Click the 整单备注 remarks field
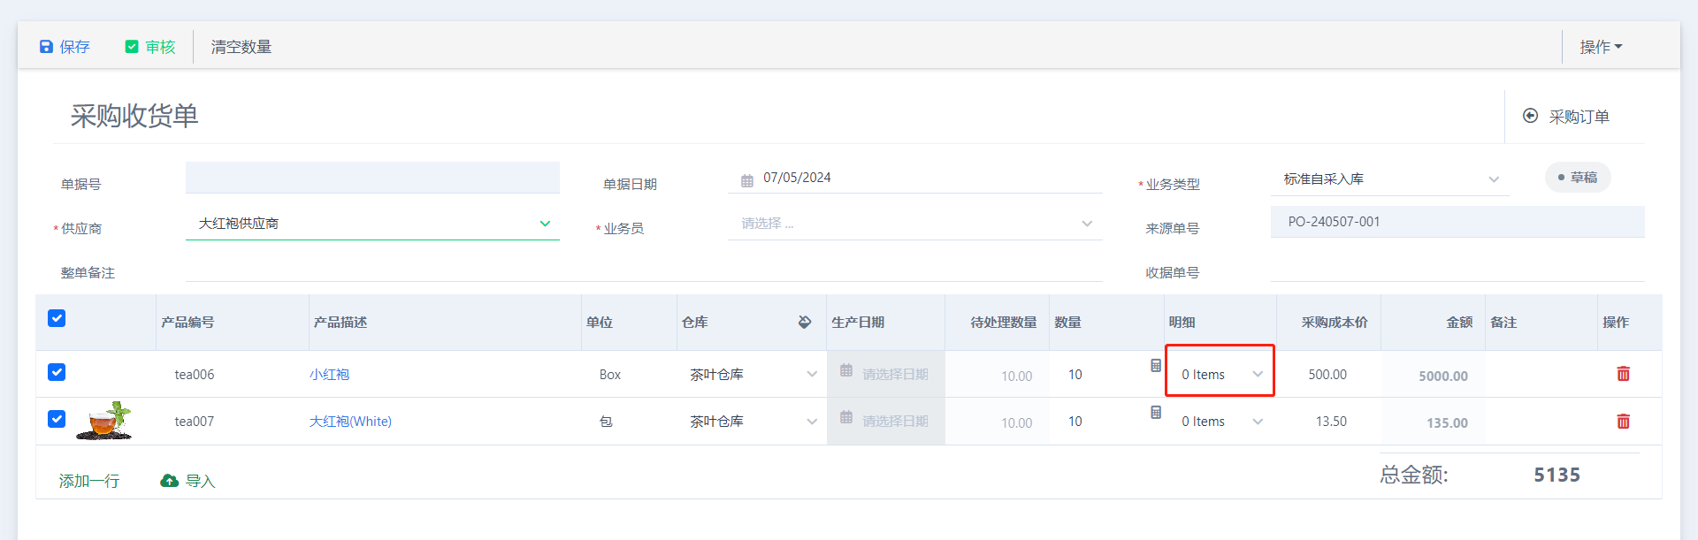The width and height of the screenshot is (1698, 540). tap(644, 269)
